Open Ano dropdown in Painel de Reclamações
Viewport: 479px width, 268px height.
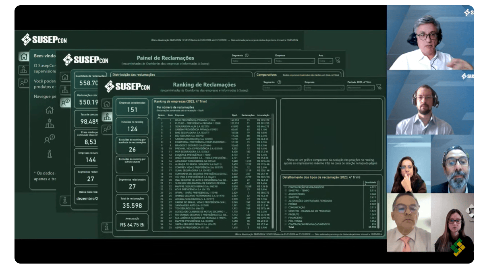(325, 61)
